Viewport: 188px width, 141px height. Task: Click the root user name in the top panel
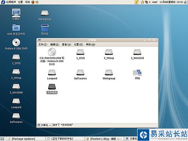pyautogui.click(x=155, y=2)
